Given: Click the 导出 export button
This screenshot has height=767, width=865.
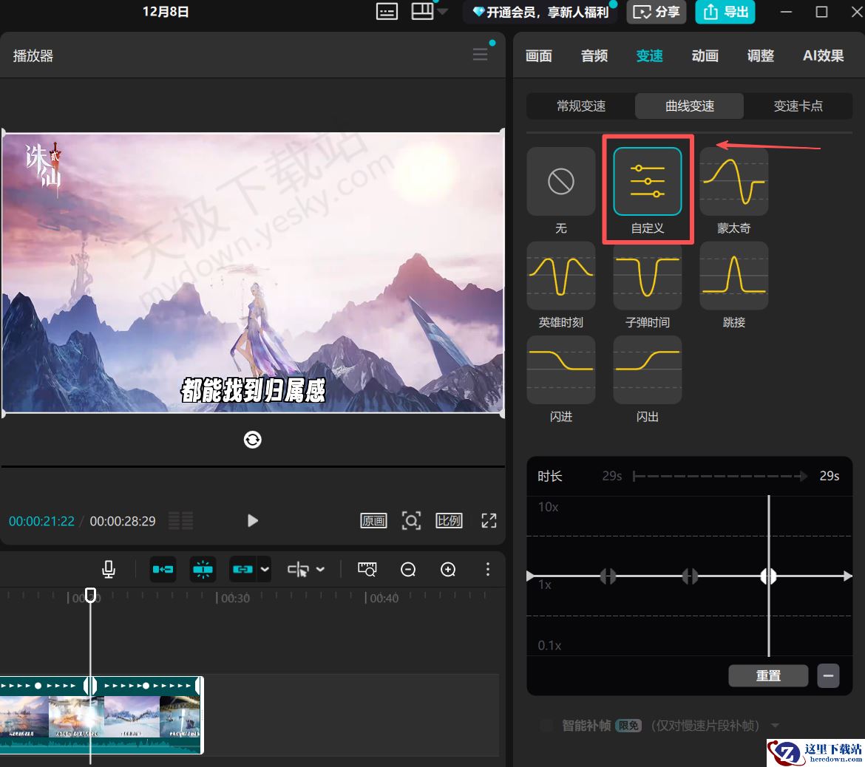Looking at the screenshot, I should [x=725, y=12].
